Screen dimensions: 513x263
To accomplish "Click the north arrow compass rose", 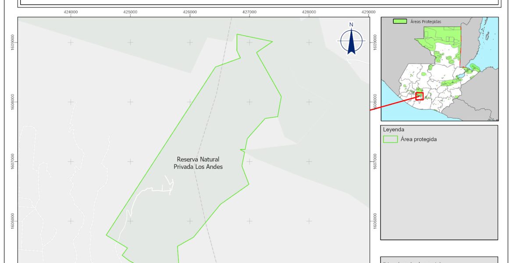I will tap(351, 40).
